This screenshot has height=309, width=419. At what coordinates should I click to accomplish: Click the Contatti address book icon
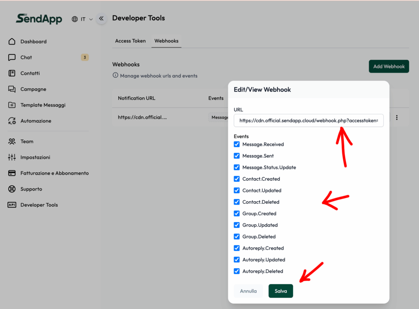pyautogui.click(x=12, y=73)
